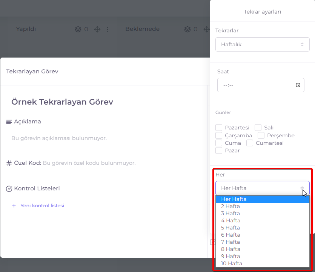Screen dimensions: 315x272
Task: Select 4 Hafta from the list
Action: point(262,220)
